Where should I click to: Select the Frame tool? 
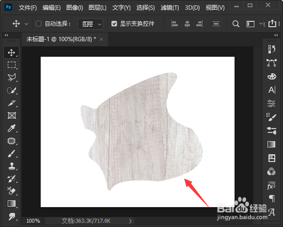click(x=12, y=115)
